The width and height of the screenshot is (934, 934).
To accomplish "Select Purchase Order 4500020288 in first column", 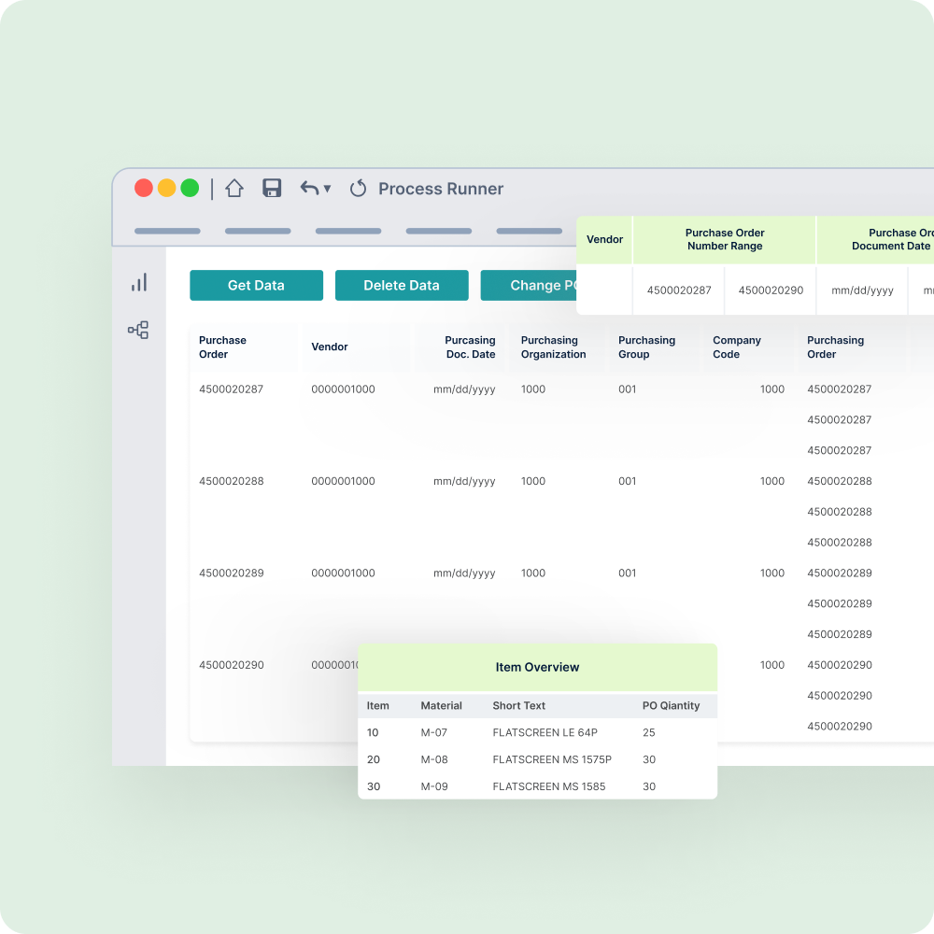I will pyautogui.click(x=231, y=481).
